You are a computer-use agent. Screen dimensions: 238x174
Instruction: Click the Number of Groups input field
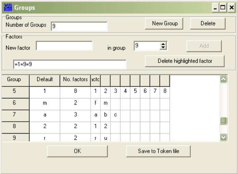tap(79, 27)
